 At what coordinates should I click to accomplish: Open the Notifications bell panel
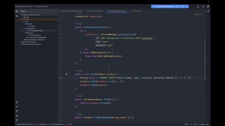coord(208,11)
